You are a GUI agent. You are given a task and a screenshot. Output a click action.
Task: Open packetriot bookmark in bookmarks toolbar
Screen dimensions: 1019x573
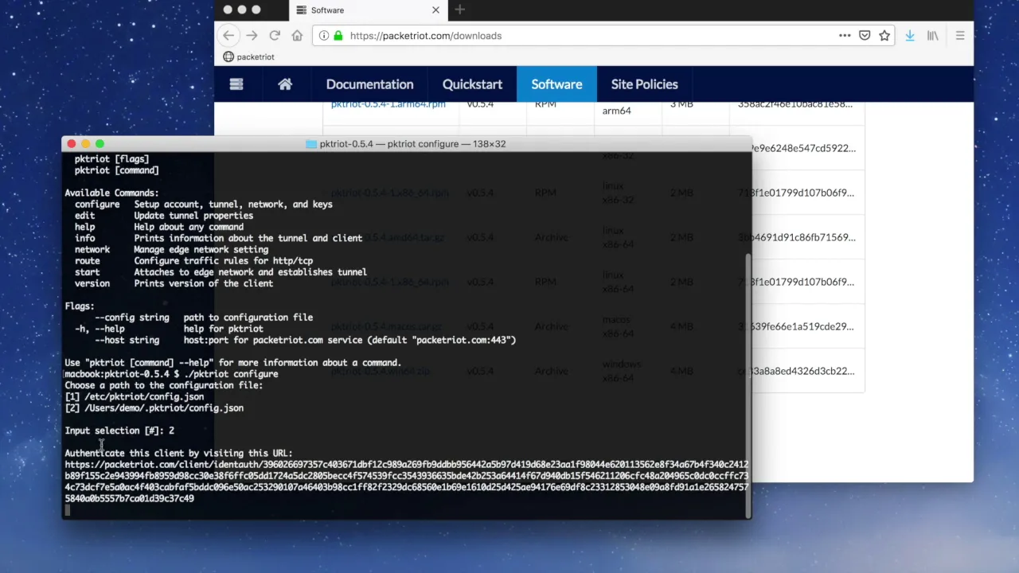click(x=249, y=57)
